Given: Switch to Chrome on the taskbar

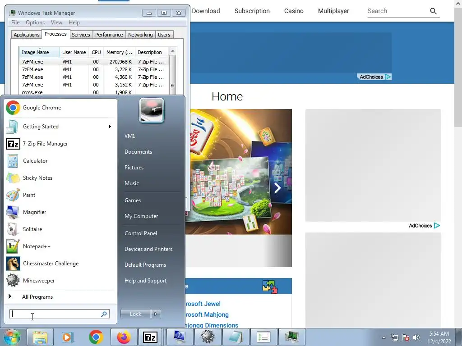Looking at the screenshot, I should coord(96,337).
